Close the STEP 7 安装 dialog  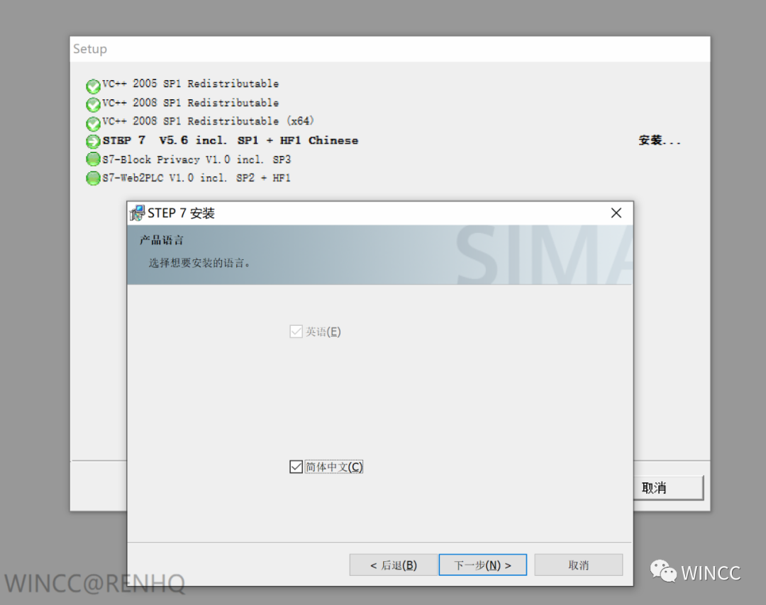coord(616,213)
